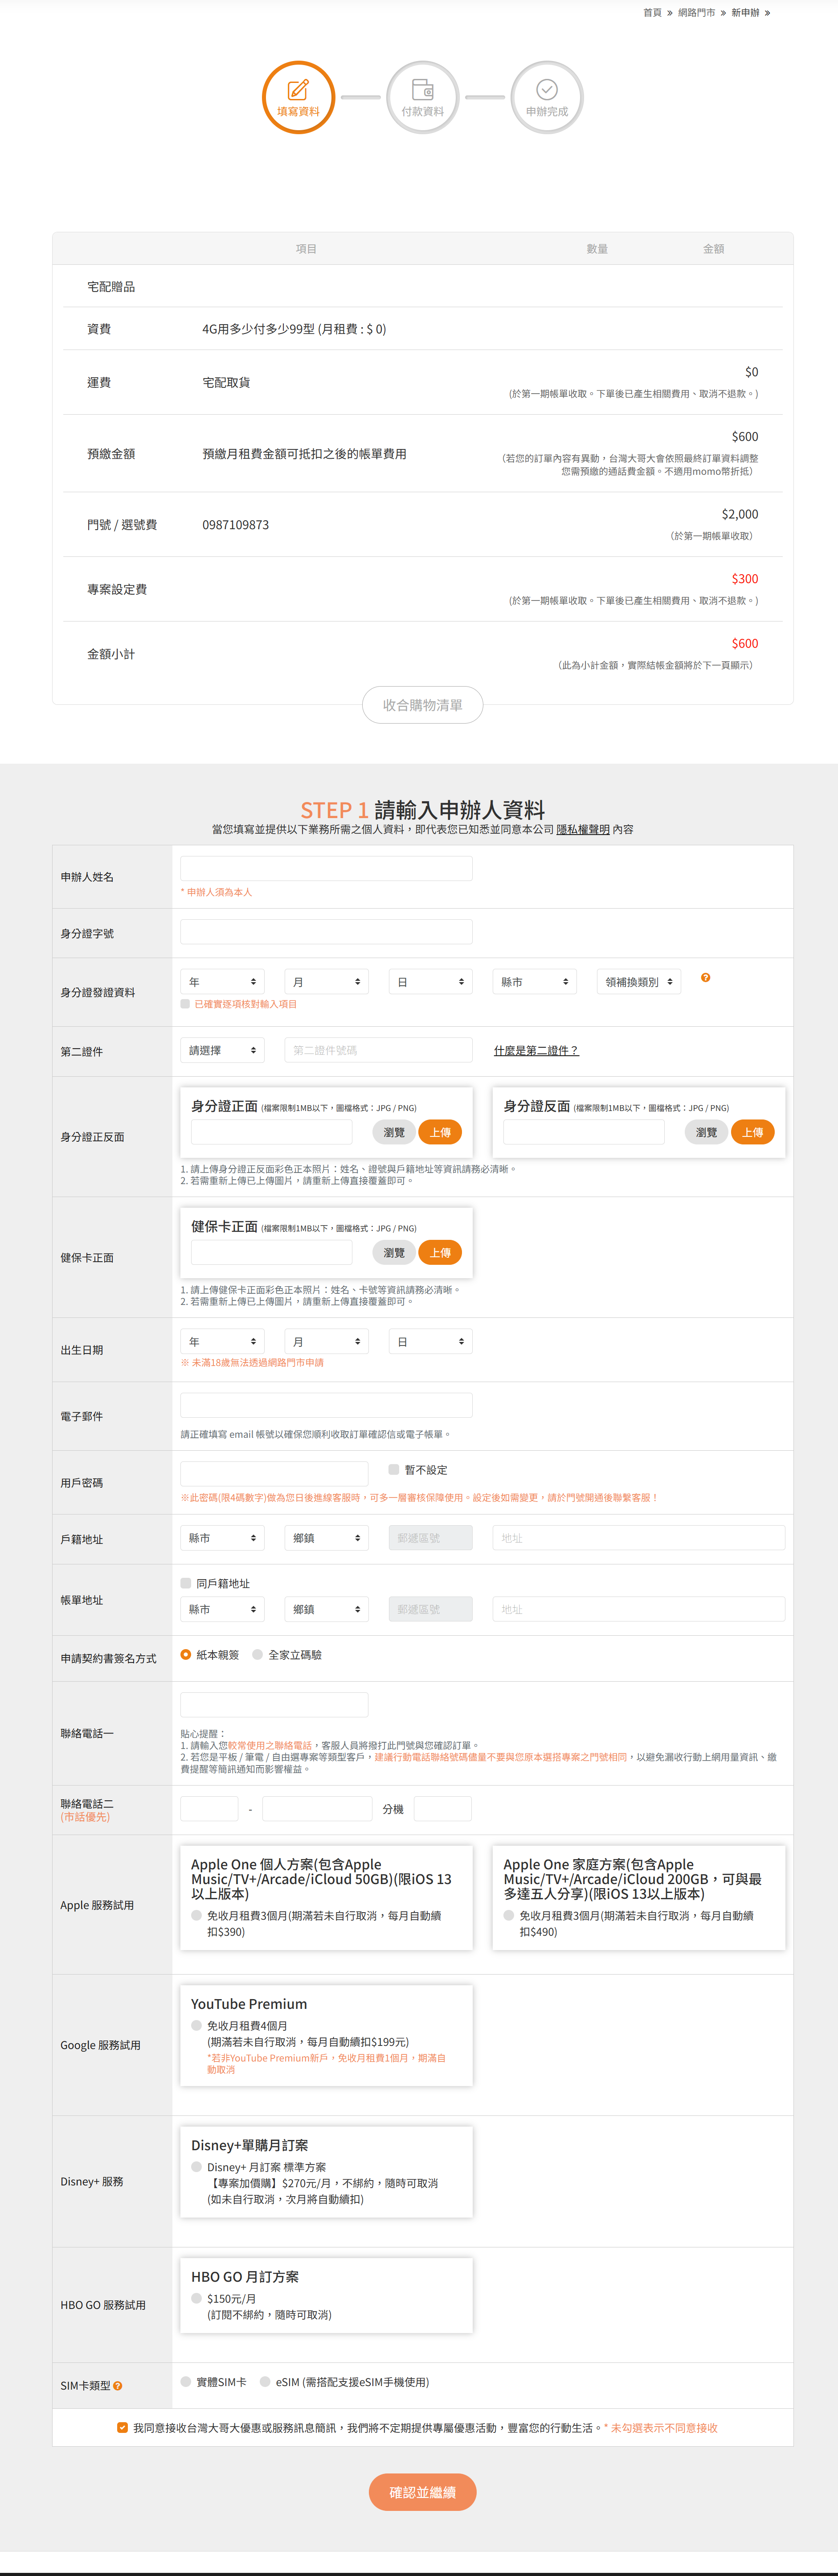
Task: Click 上傳 for 身分證正面
Action: tap(441, 1132)
